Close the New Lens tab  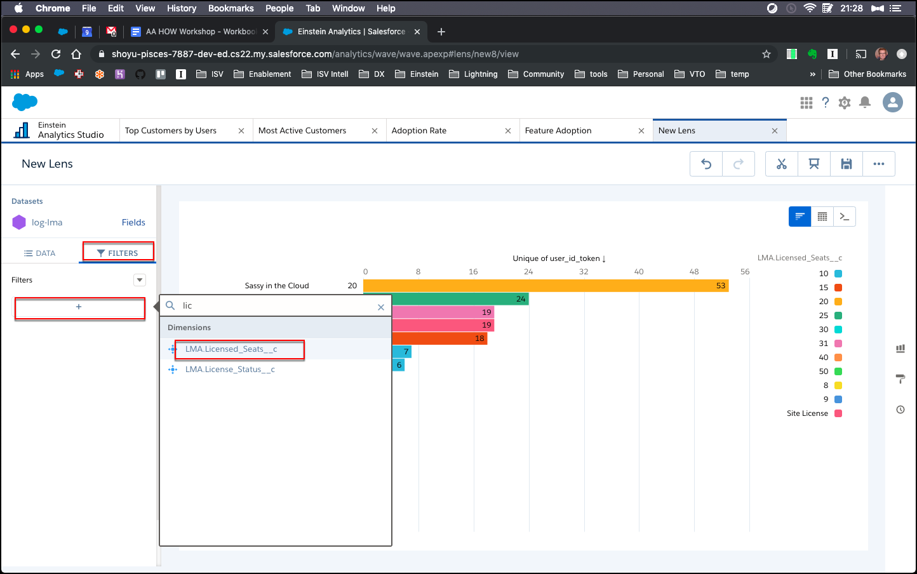pos(775,131)
